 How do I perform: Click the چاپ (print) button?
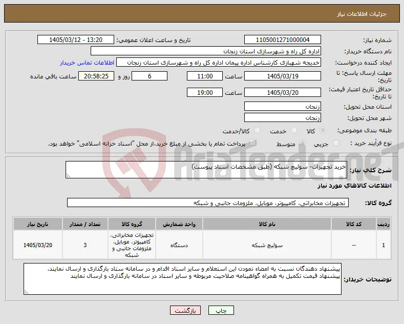point(221,310)
